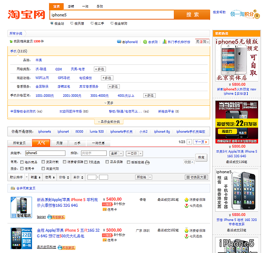Open the 一淘优惠 tab
Viewport: 267px width, 253px height.
[x=98, y=143]
